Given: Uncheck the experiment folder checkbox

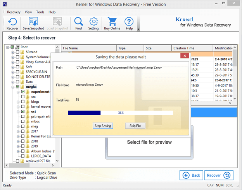Looking at the screenshot, I should (x=23, y=92).
